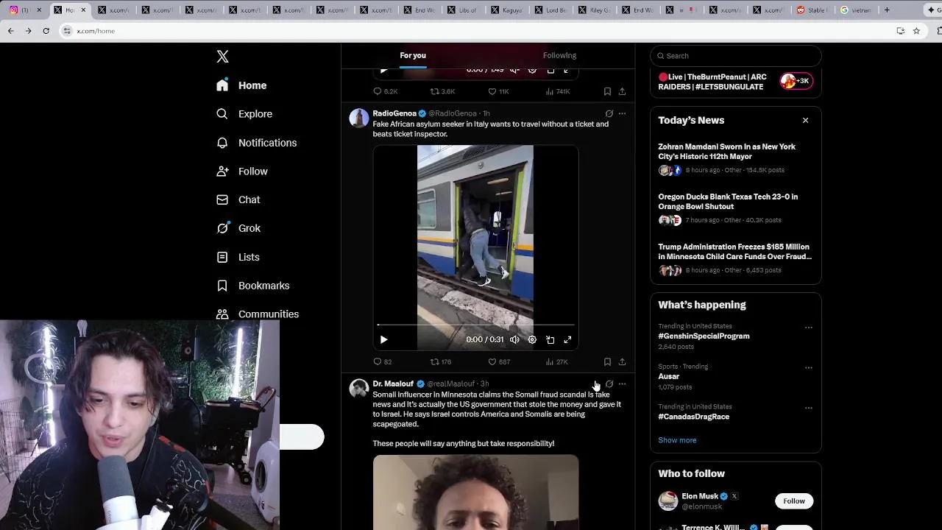Fullscreen the RadioGenoa video
The image size is (942, 530).
(567, 340)
